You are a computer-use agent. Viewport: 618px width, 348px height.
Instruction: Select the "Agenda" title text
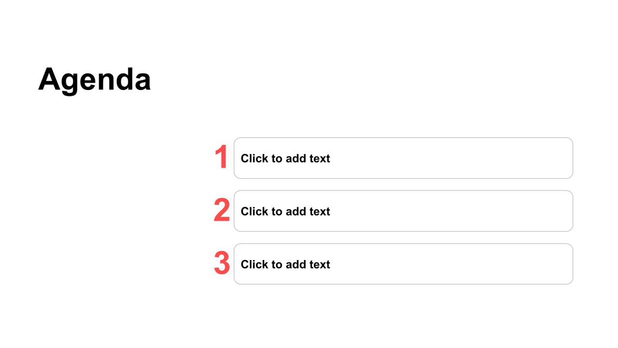(x=95, y=79)
